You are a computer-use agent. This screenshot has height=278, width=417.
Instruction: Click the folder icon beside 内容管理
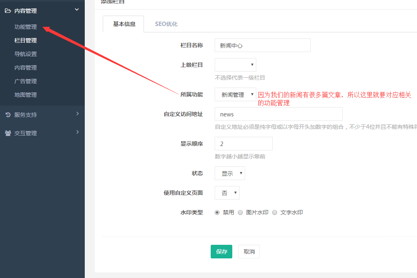coord(8,11)
